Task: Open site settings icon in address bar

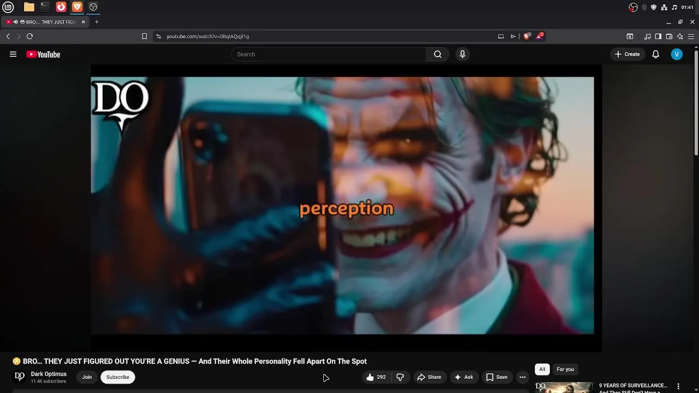Action: click(158, 37)
